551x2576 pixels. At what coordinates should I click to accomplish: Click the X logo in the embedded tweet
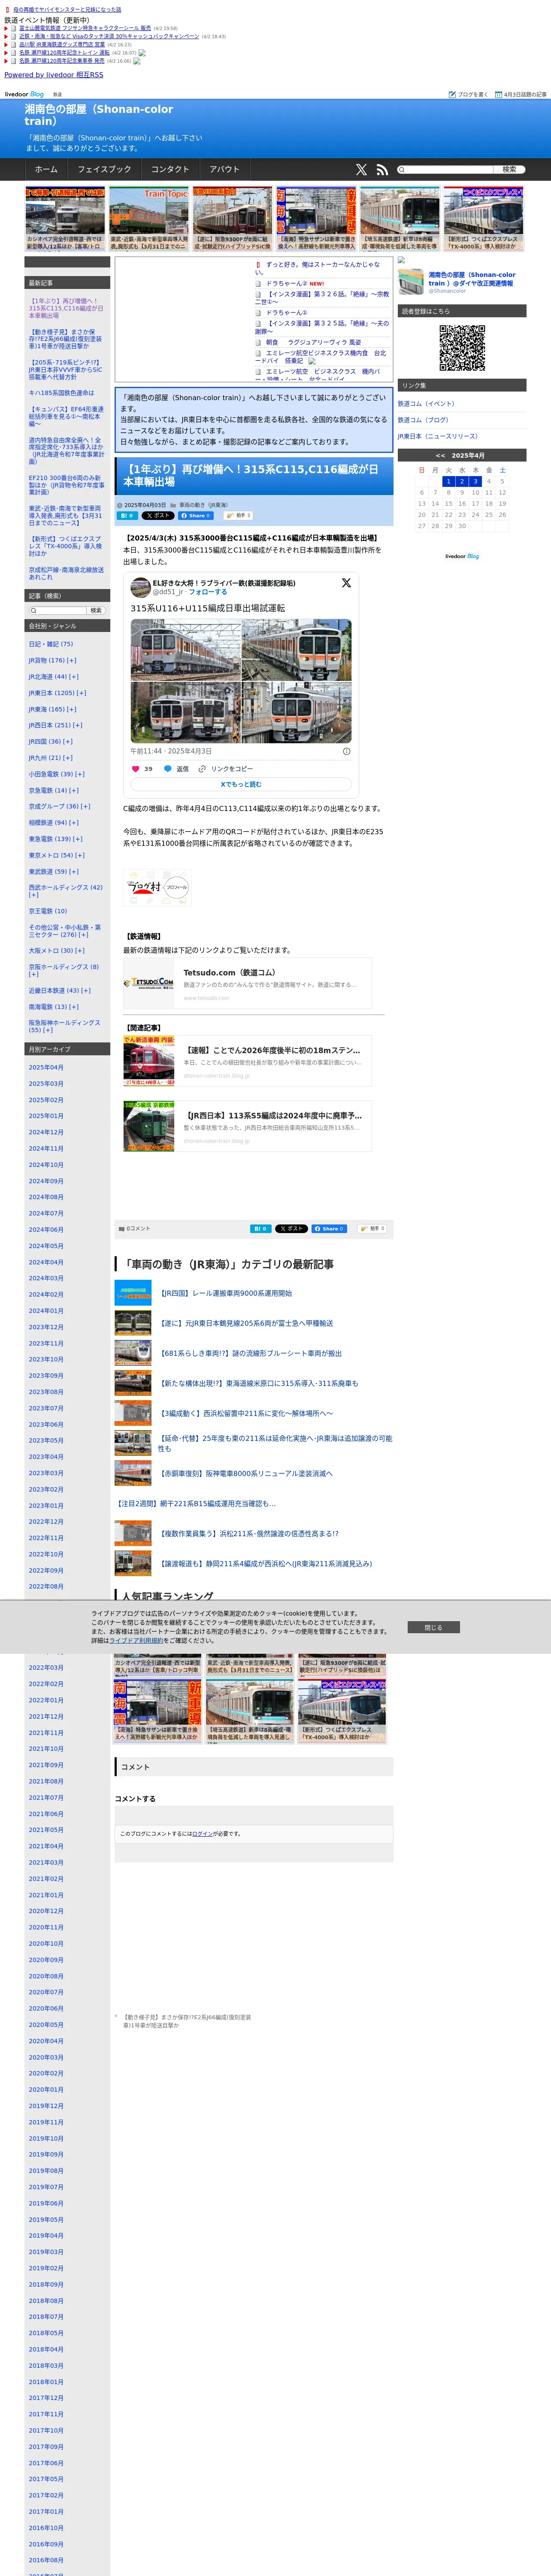coord(346,583)
